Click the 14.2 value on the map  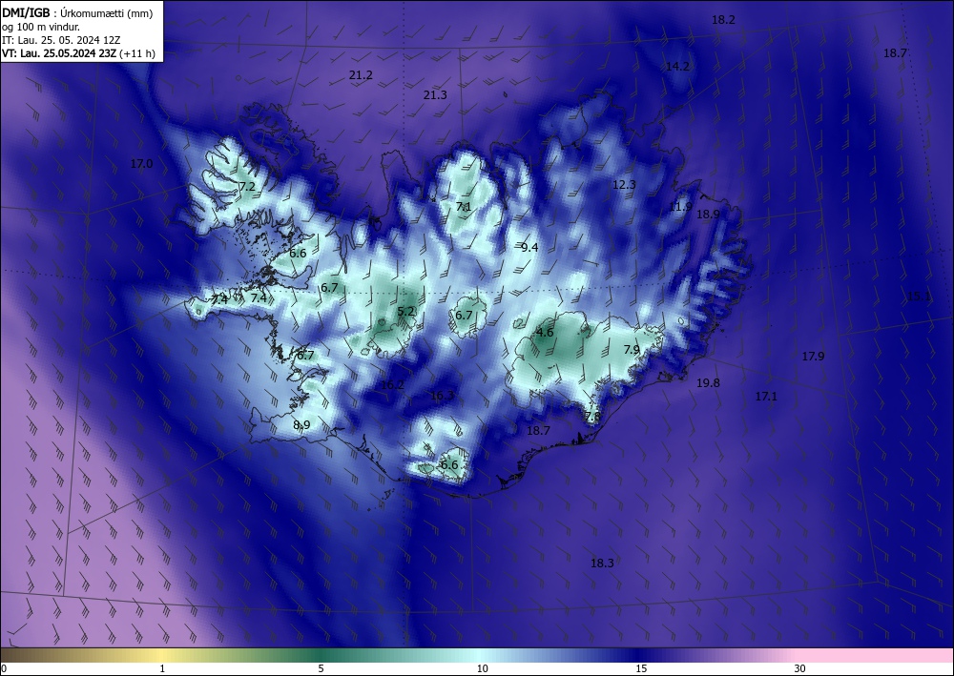(677, 66)
